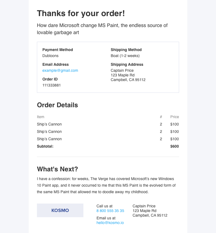
Task: Click the $600 subtotal amount
Action: pos(174,146)
